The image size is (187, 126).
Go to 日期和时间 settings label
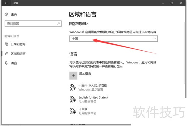18,44
